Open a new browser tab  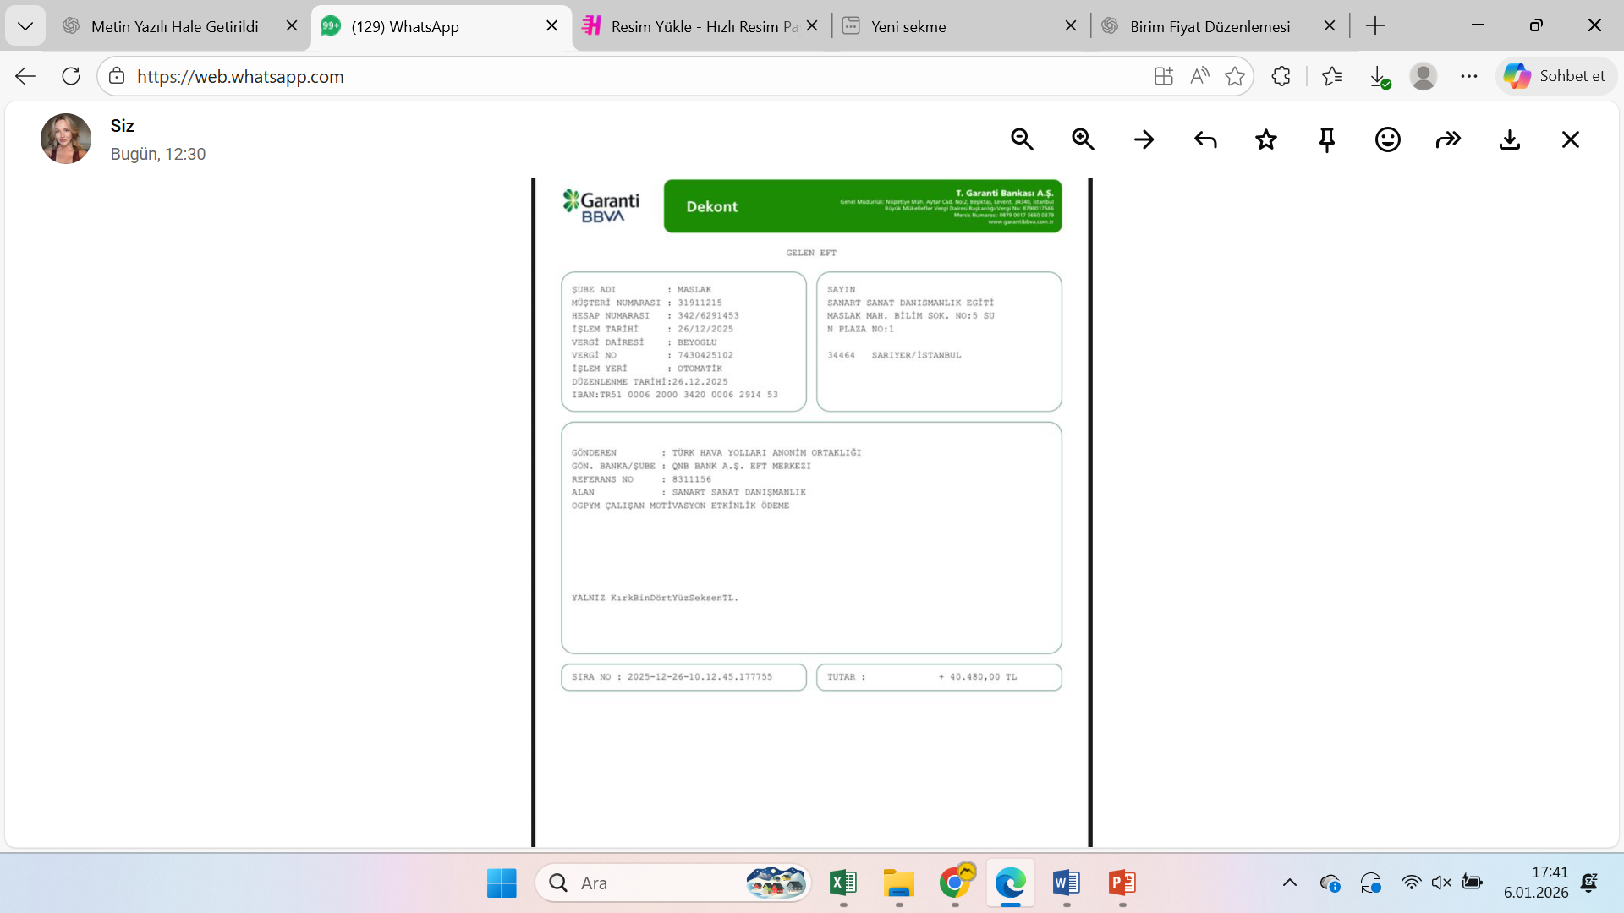pos(1375,26)
